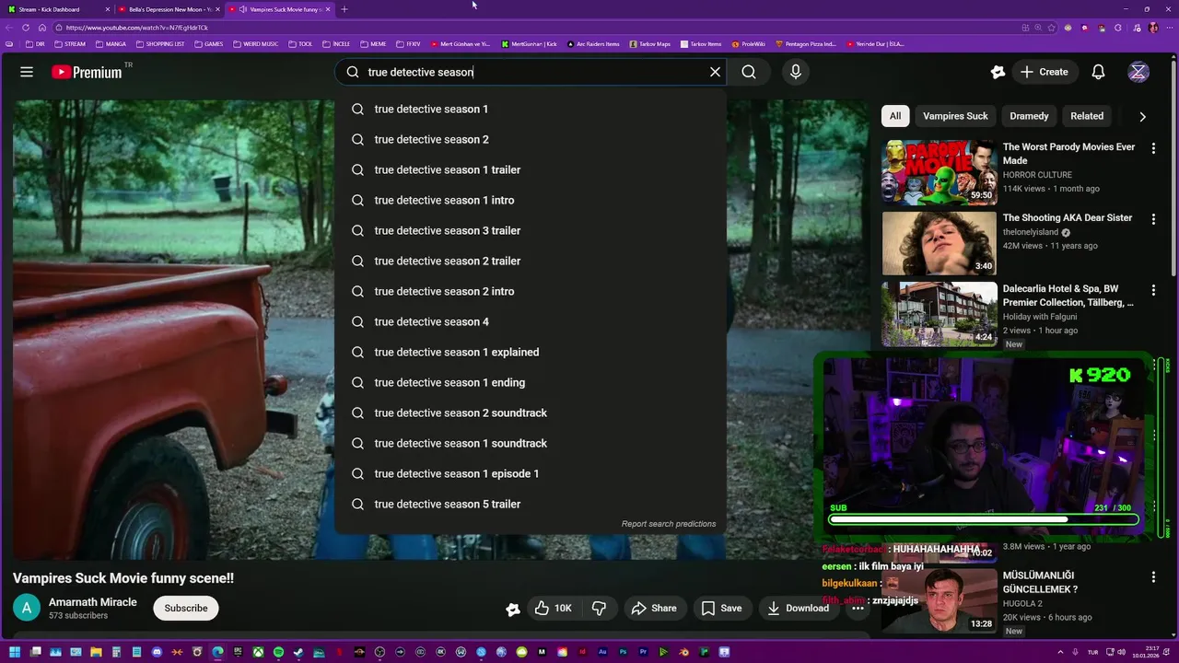The width and height of the screenshot is (1179, 663).
Task: Choose suggestion 'true detective season 3 trailer'
Action: click(x=531, y=230)
